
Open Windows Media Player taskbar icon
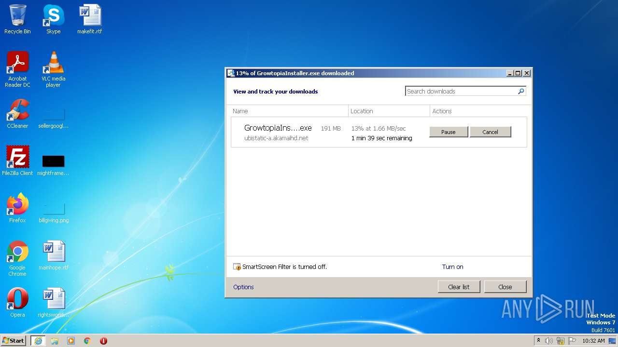(71, 341)
